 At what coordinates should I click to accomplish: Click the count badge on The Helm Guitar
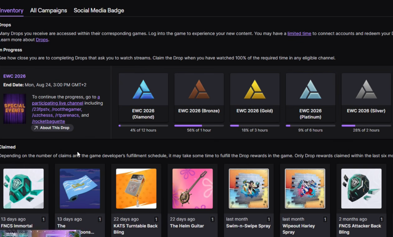(212, 219)
